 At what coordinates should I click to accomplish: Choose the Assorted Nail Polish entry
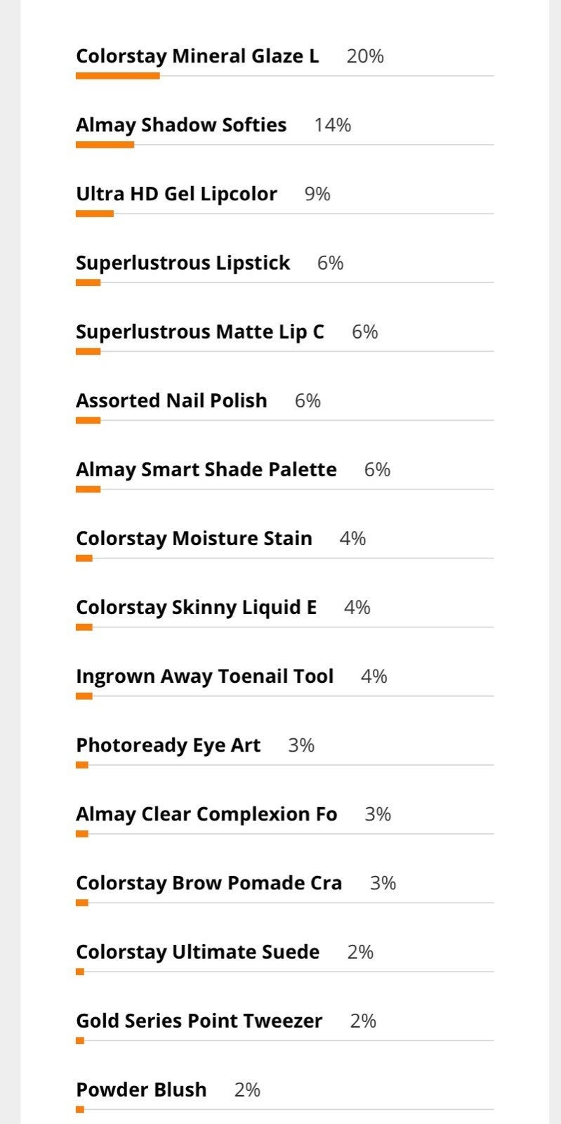point(171,400)
